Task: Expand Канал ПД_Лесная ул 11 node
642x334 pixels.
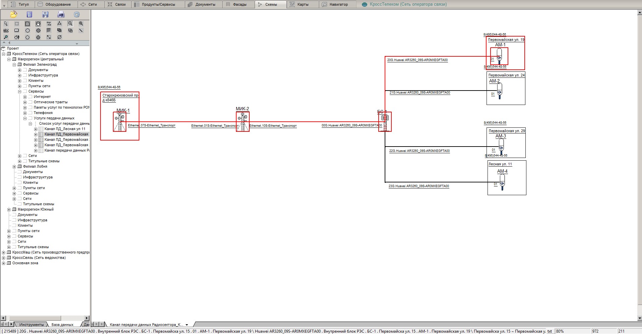Action: 36,129
